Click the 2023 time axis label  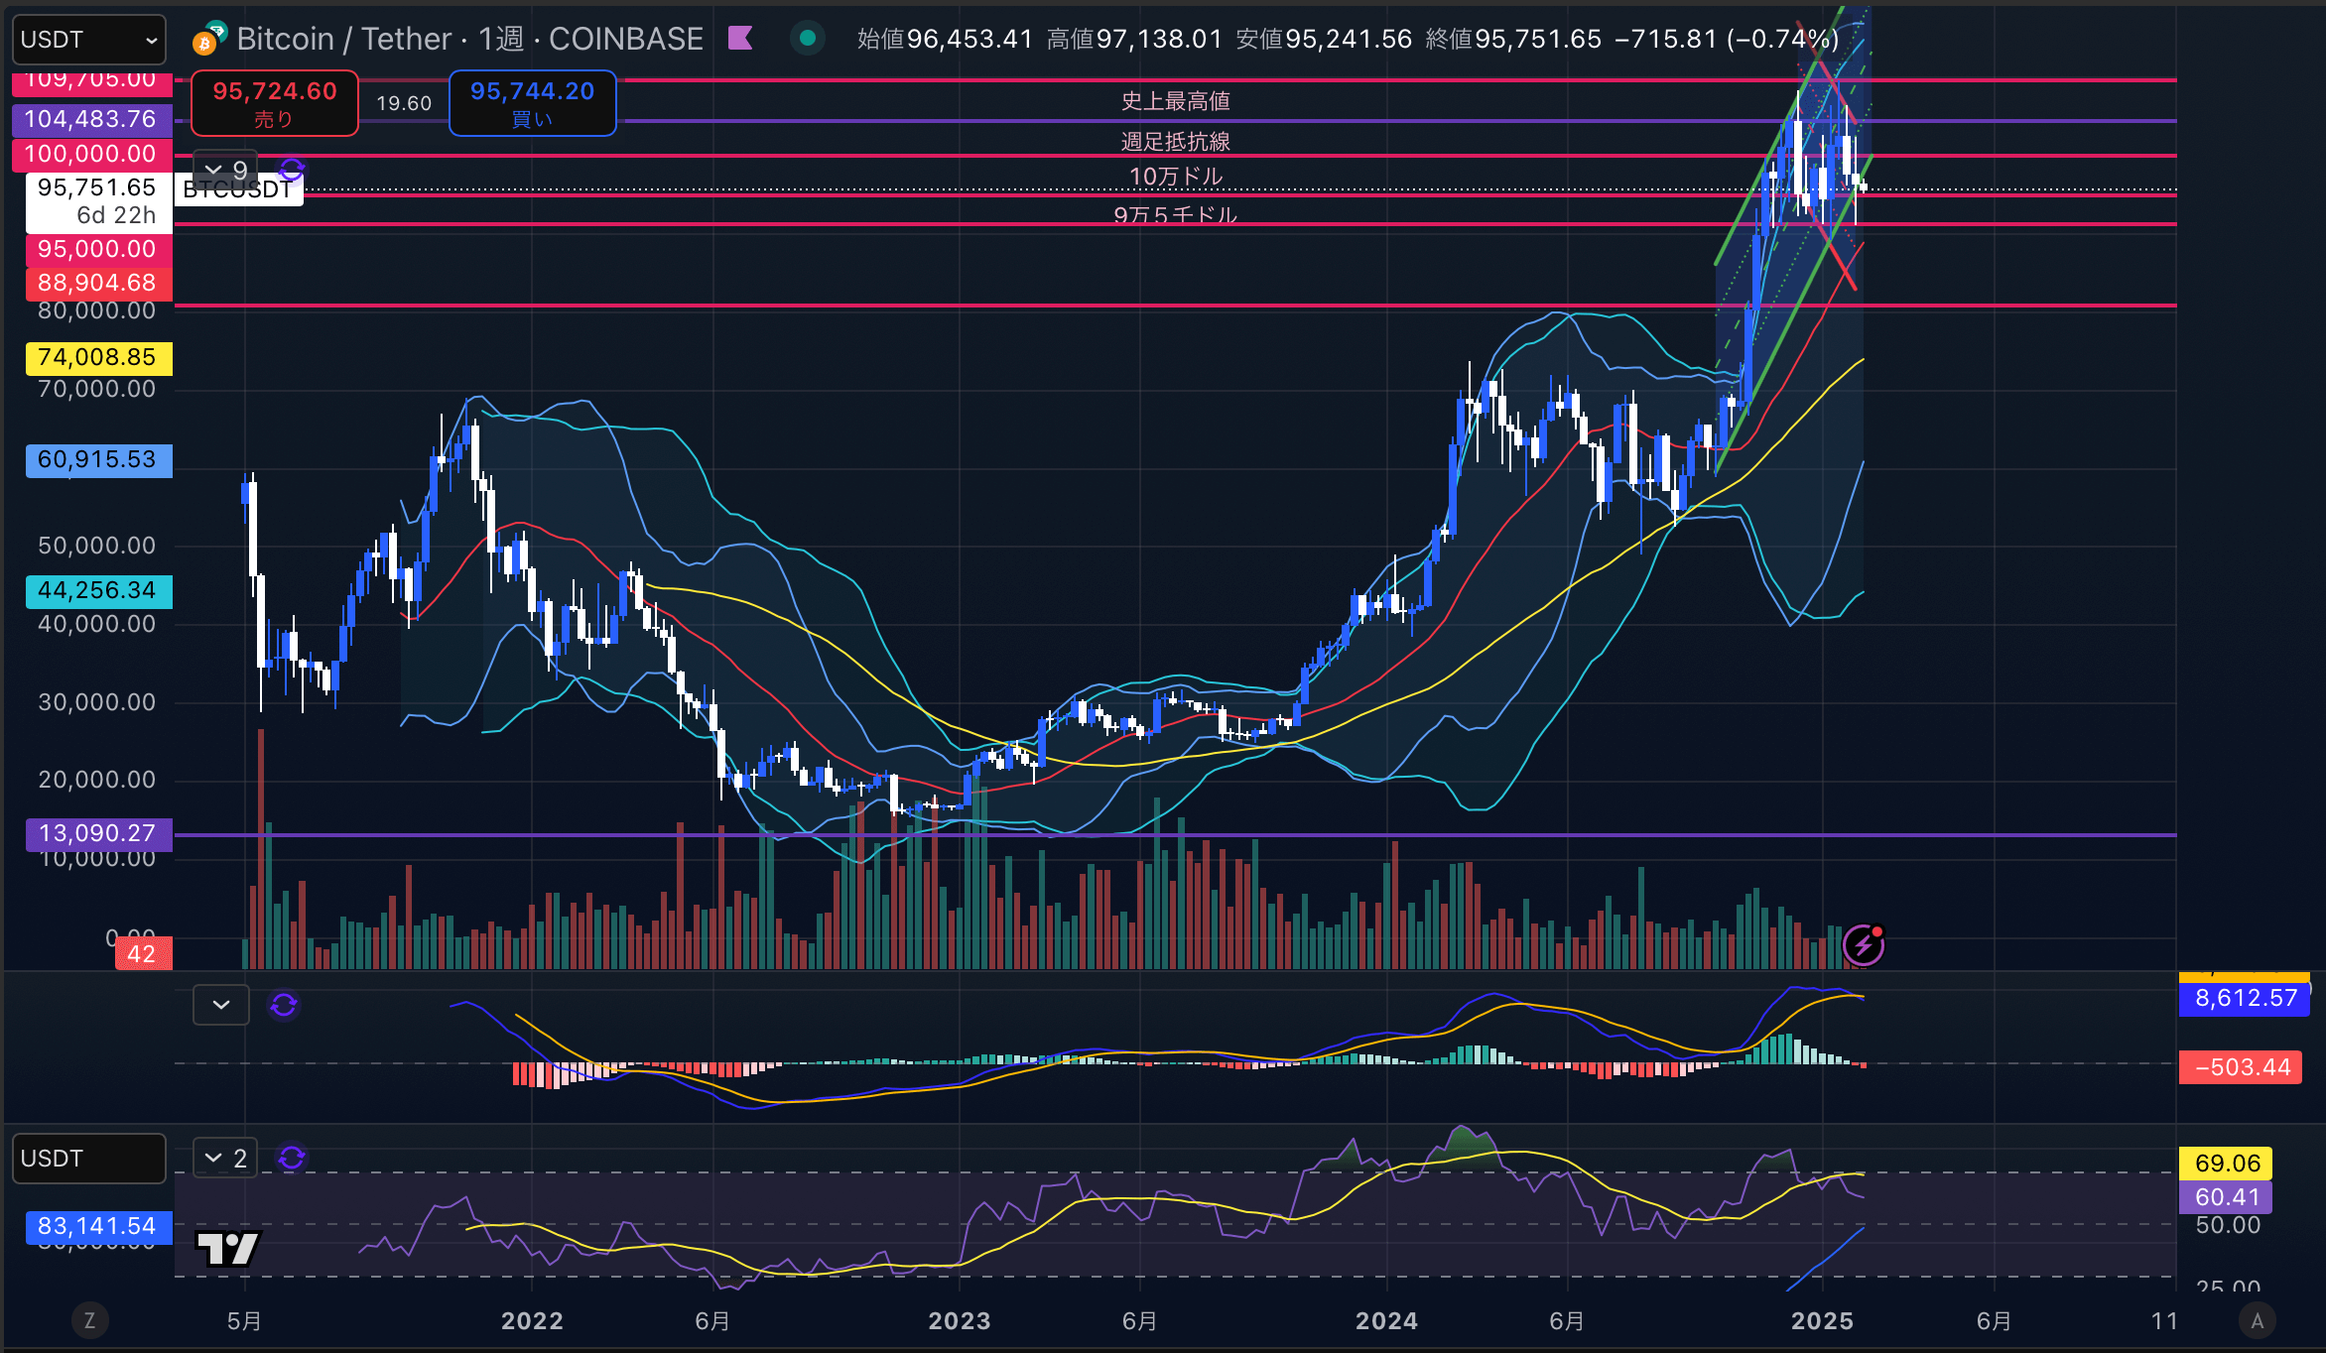960,1320
